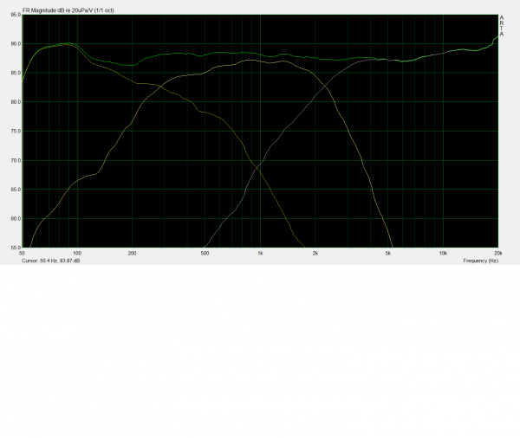Click the 10k x-axis tick label

[442, 254]
